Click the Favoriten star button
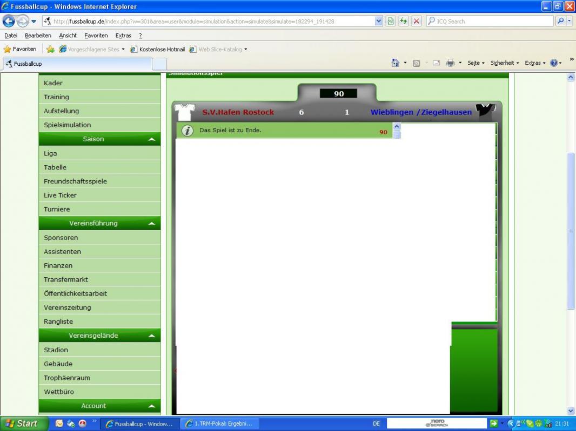Viewport: 576px width, 431px height. [20, 49]
